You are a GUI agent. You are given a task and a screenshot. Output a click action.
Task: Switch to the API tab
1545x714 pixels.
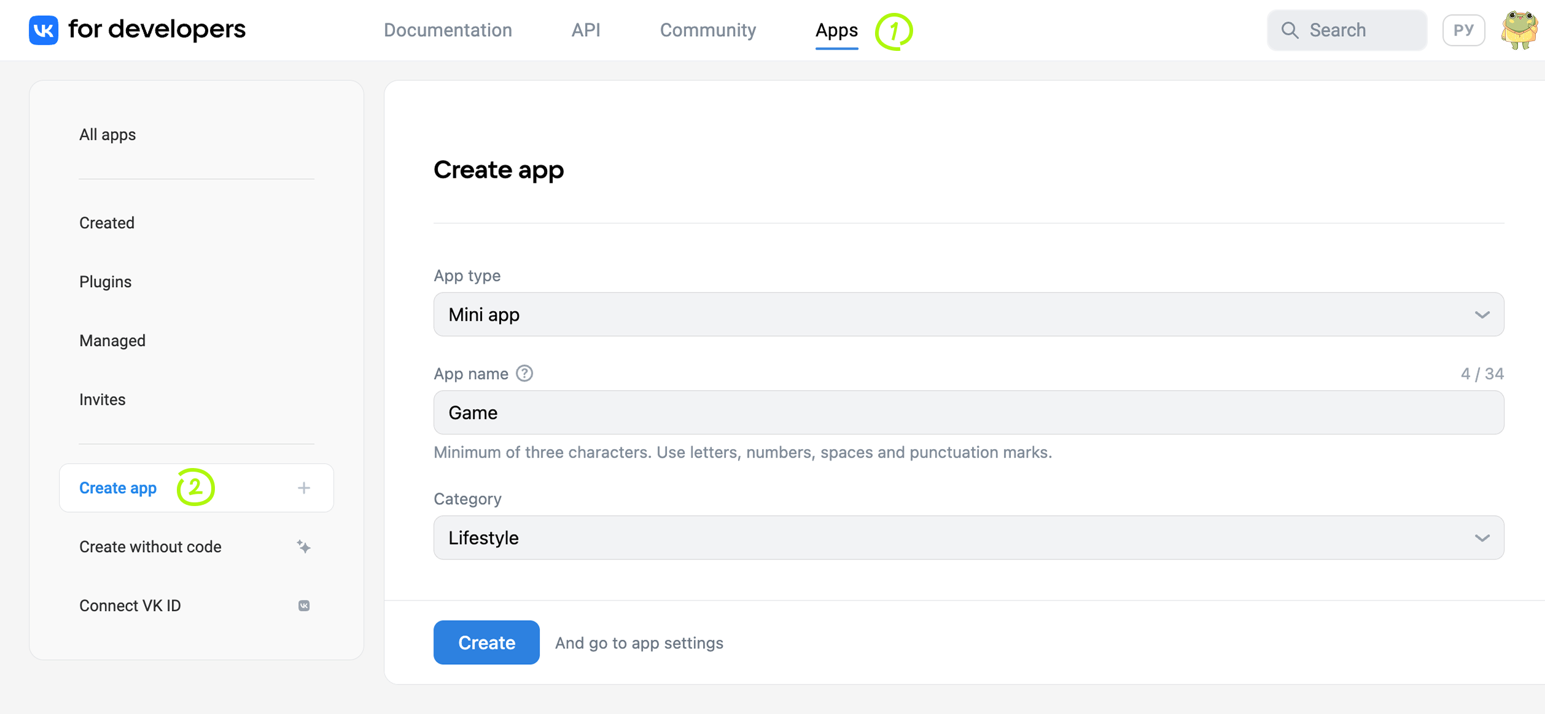[586, 30]
